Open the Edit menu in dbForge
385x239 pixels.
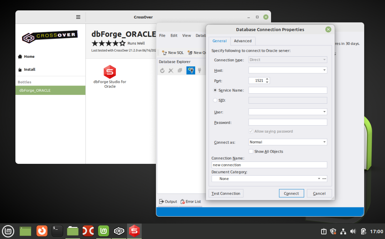174,35
